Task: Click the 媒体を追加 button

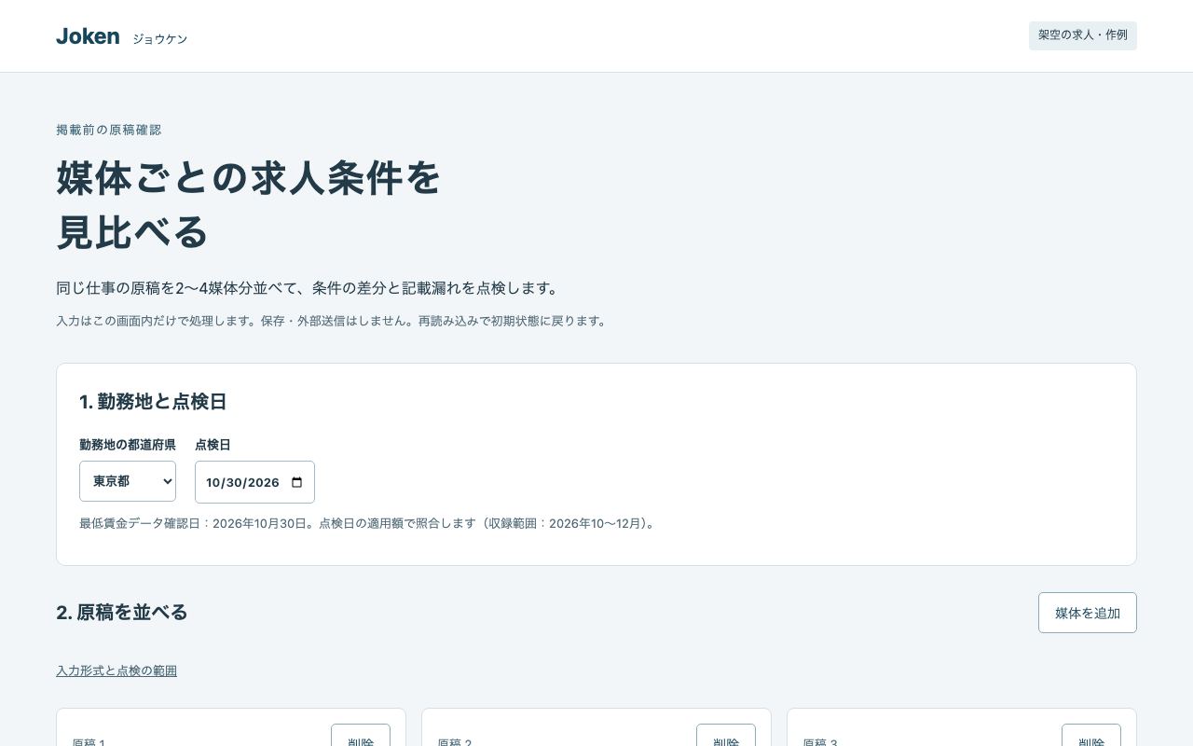Action: point(1088,613)
